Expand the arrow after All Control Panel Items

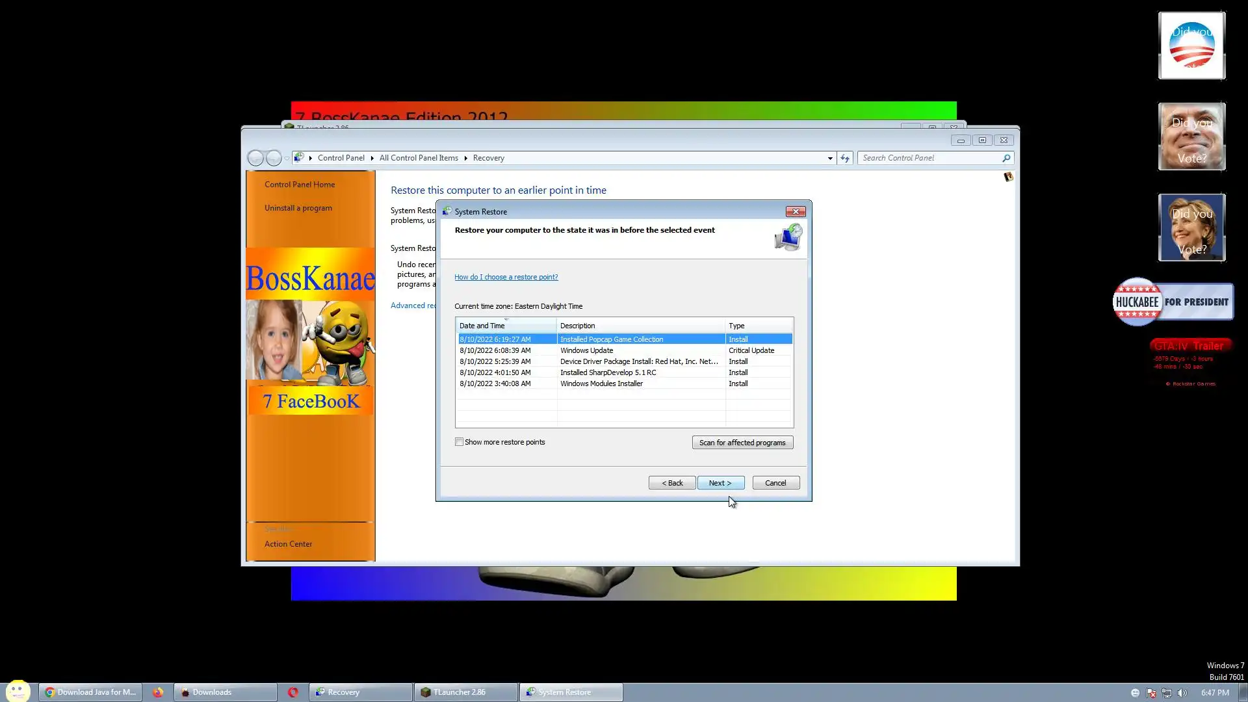click(465, 158)
